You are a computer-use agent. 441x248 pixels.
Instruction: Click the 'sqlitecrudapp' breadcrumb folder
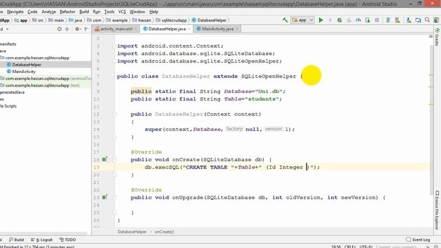coord(172,20)
